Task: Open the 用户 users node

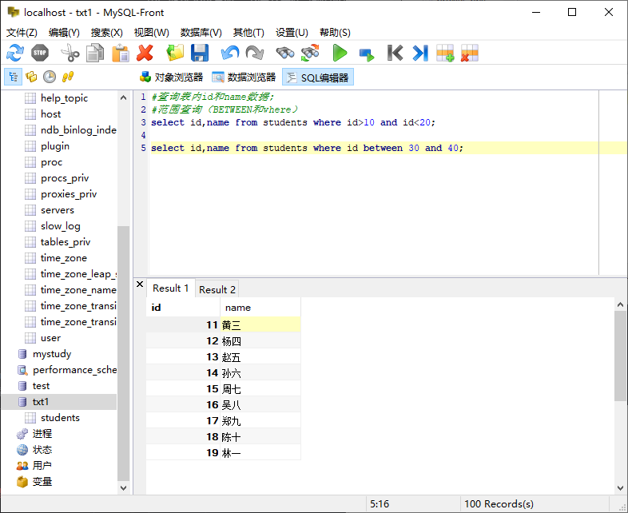Action: pyautogui.click(x=42, y=466)
